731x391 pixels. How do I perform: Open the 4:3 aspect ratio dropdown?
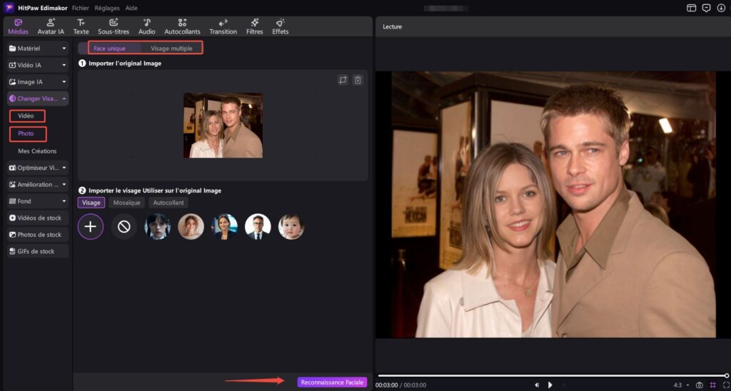click(681, 385)
